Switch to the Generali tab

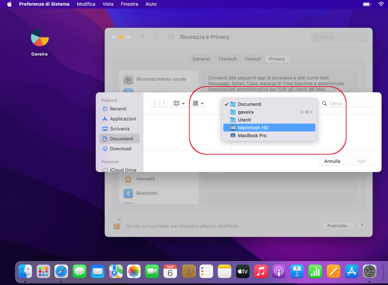pos(202,59)
